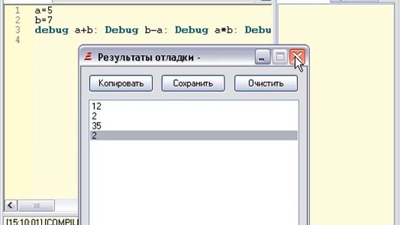
Task: Close the Результаты отладки window
Action: (x=297, y=56)
